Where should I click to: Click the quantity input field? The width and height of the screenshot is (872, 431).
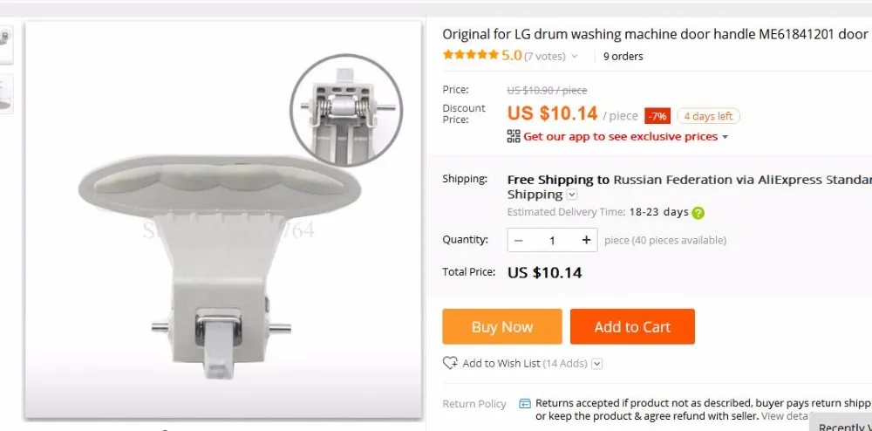click(x=552, y=240)
